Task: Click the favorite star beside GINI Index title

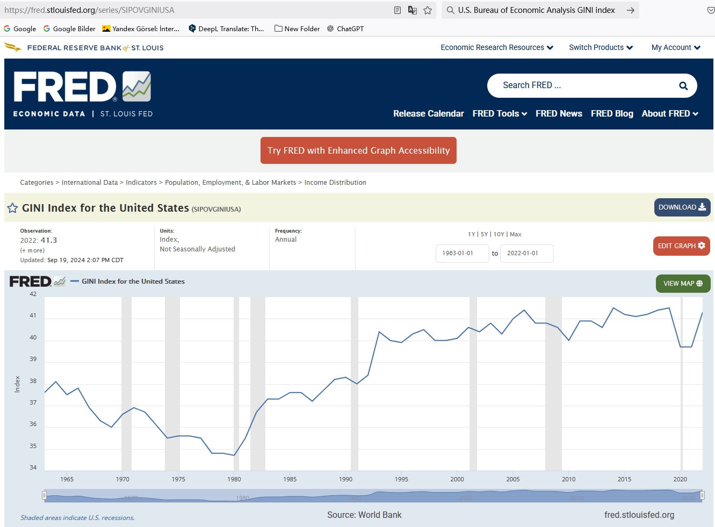Action: [12, 208]
